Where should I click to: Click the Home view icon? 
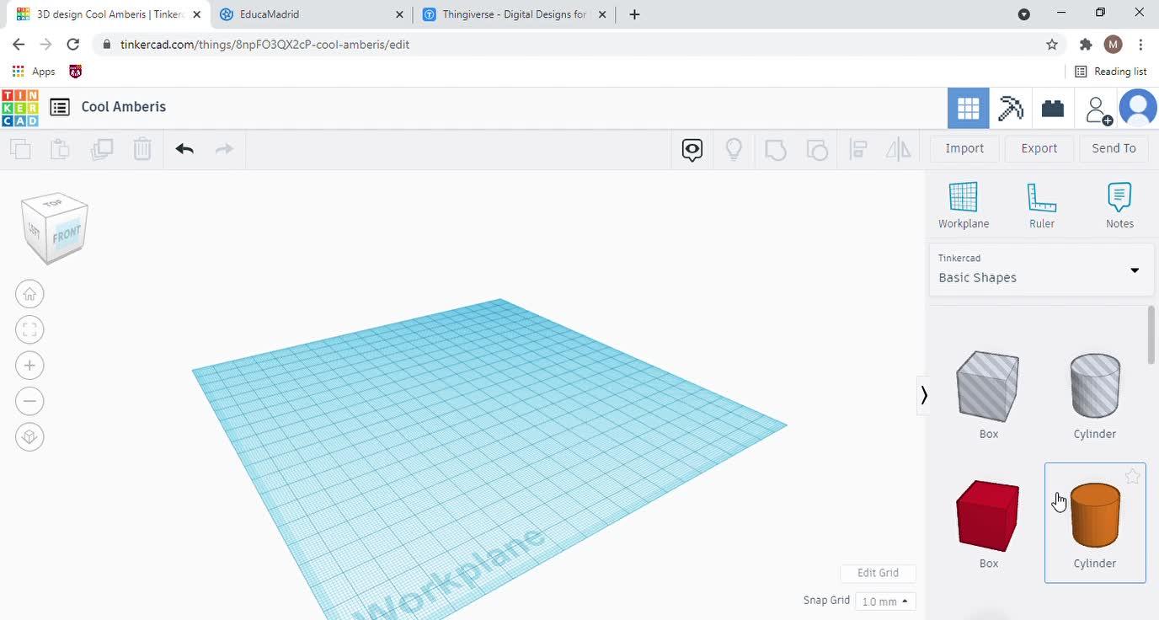pos(29,294)
